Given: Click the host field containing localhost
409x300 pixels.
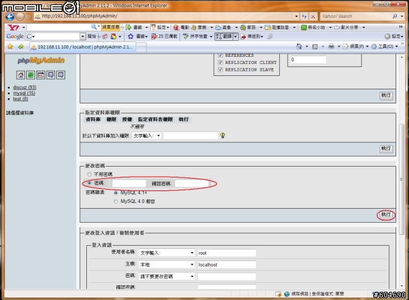Looking at the screenshot, I should (x=227, y=265).
